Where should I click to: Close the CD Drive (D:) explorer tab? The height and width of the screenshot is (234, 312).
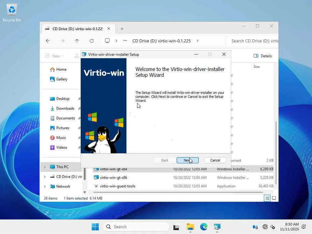(109, 29)
